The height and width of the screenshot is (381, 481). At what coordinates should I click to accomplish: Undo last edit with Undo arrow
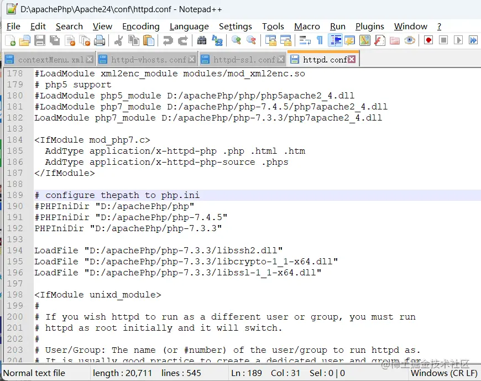168,40
